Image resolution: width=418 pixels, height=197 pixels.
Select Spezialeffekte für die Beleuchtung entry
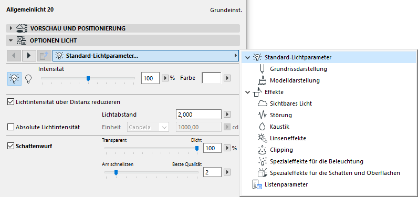[317, 161]
